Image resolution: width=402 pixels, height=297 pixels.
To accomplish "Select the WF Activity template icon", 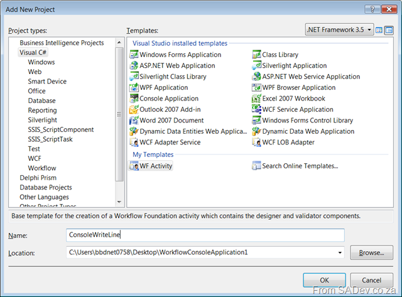I will (134, 166).
